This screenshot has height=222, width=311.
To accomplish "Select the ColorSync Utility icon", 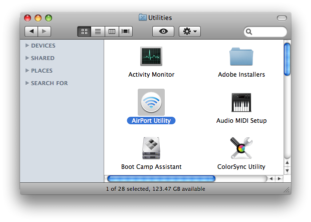I will [241, 148].
